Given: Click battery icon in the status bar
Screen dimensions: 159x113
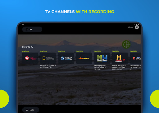Looking at the screenshot, I should [x=138, y=24].
